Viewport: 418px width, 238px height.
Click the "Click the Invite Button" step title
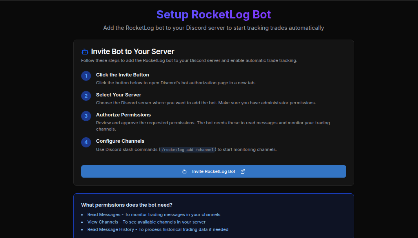[x=122, y=74]
